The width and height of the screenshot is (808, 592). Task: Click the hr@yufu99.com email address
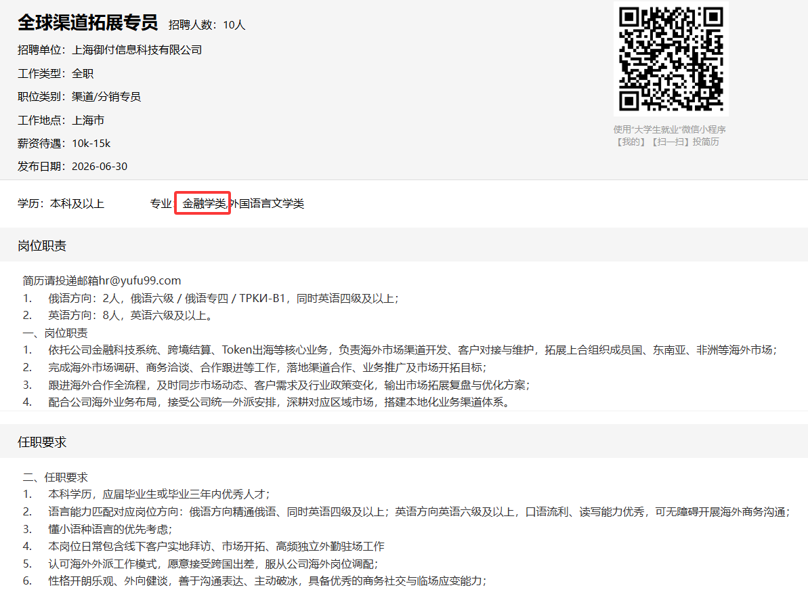pyautogui.click(x=140, y=281)
